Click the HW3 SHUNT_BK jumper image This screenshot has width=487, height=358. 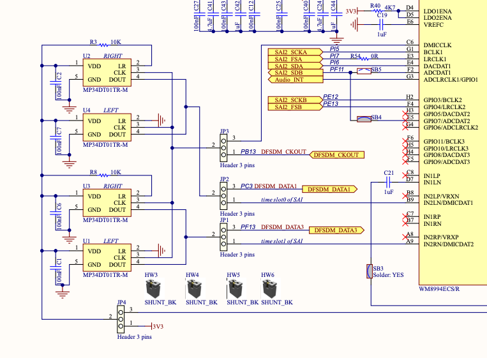point(153,288)
